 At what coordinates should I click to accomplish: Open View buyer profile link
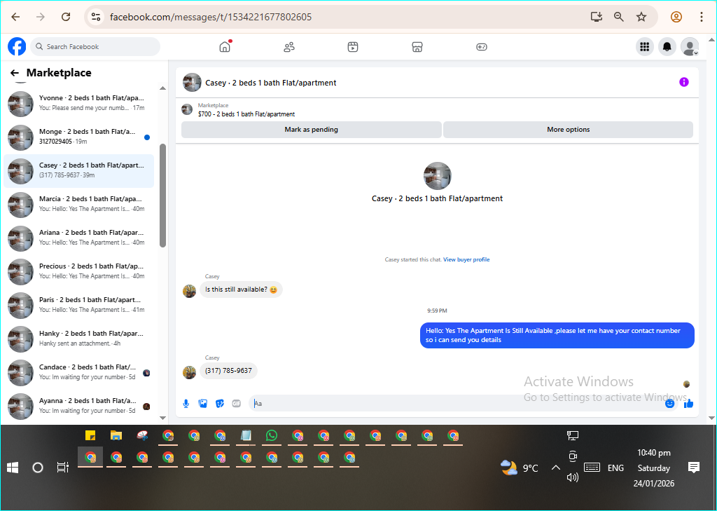tap(466, 259)
